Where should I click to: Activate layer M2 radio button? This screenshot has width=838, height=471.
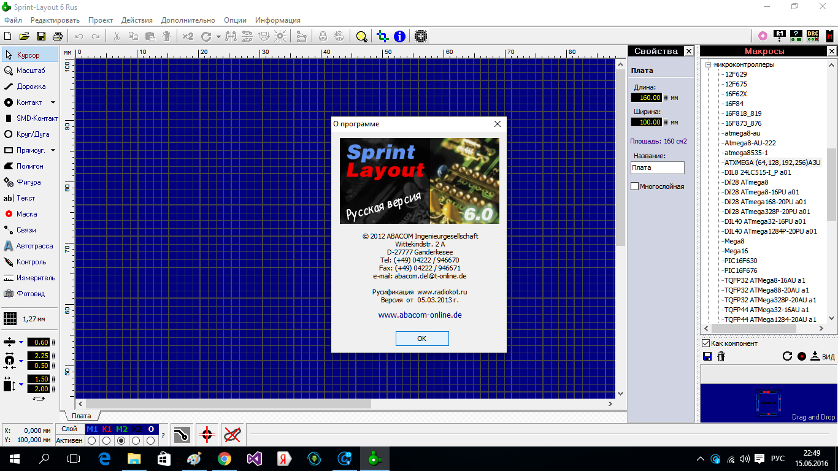click(x=121, y=440)
